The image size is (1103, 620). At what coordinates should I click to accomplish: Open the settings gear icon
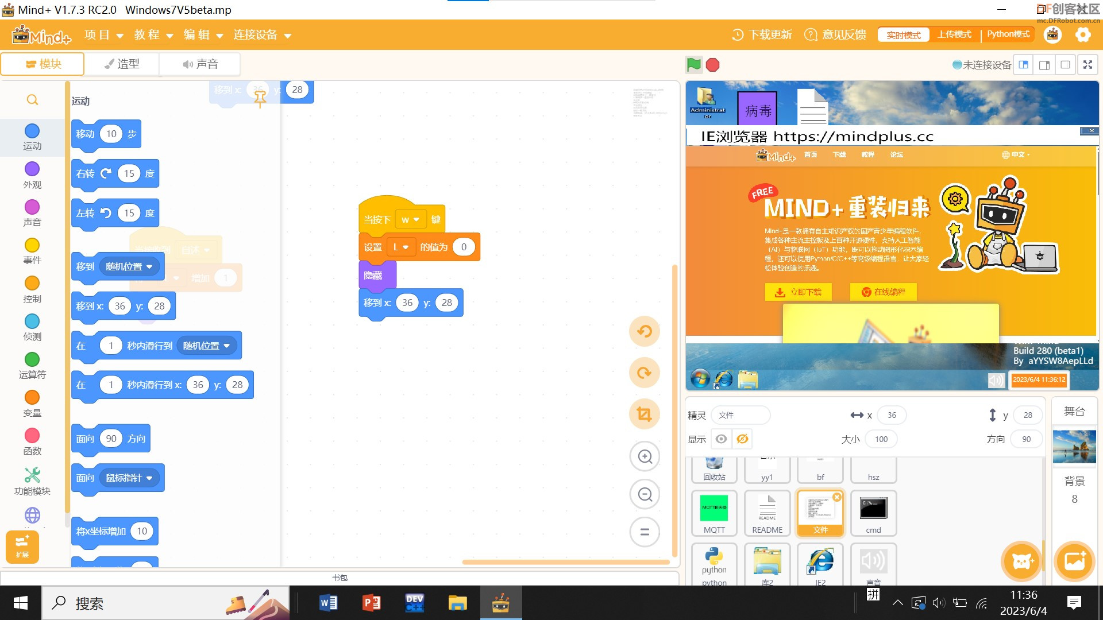tap(1083, 35)
